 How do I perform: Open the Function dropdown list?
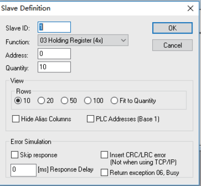pos(83,40)
